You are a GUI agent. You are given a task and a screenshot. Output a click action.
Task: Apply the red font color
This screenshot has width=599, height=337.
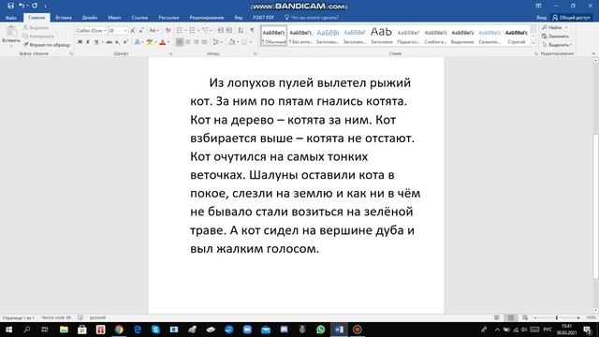tap(162, 42)
